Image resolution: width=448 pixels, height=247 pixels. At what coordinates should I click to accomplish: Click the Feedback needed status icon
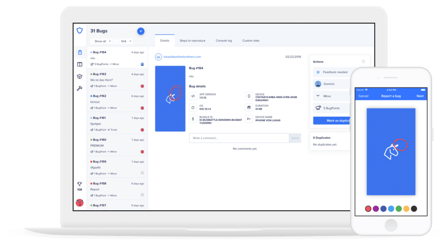(318, 72)
